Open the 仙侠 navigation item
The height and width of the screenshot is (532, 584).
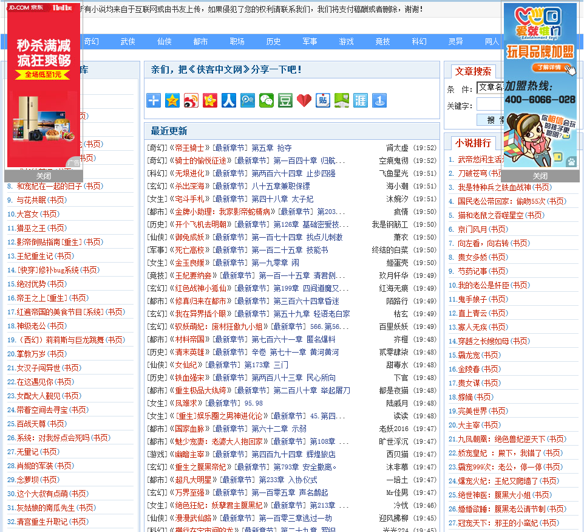click(165, 41)
